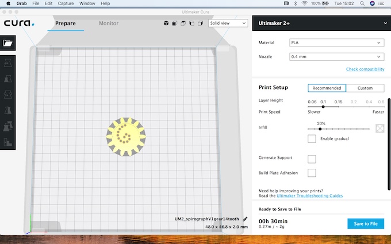This screenshot has width=391, height=244.
Task: Open the Grab application menu
Action: tap(22, 3)
